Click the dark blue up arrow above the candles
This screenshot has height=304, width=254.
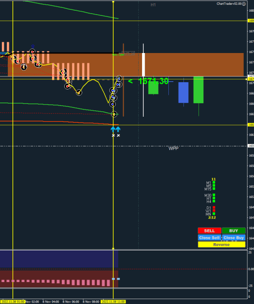[33, 46]
